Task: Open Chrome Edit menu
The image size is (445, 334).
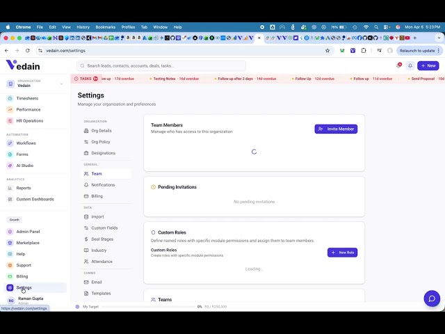Action: coord(53,27)
